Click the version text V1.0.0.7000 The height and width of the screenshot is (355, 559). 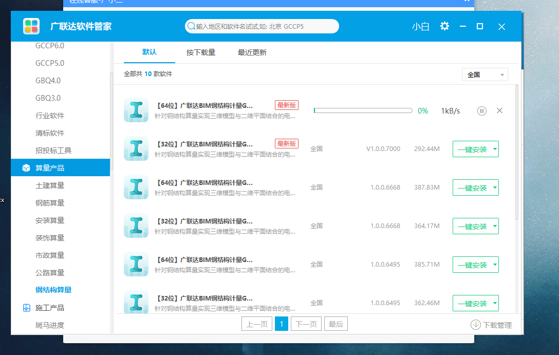click(383, 148)
